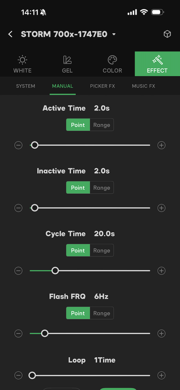Screen dimensions: 180x390
Task: Open the PICKER FX tab
Action: point(102,86)
